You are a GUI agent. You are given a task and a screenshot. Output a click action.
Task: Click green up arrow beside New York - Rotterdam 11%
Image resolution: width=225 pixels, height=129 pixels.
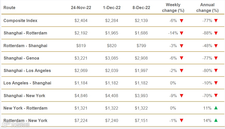click(x=216, y=108)
